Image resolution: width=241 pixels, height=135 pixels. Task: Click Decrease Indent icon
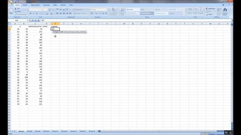click(67, 13)
